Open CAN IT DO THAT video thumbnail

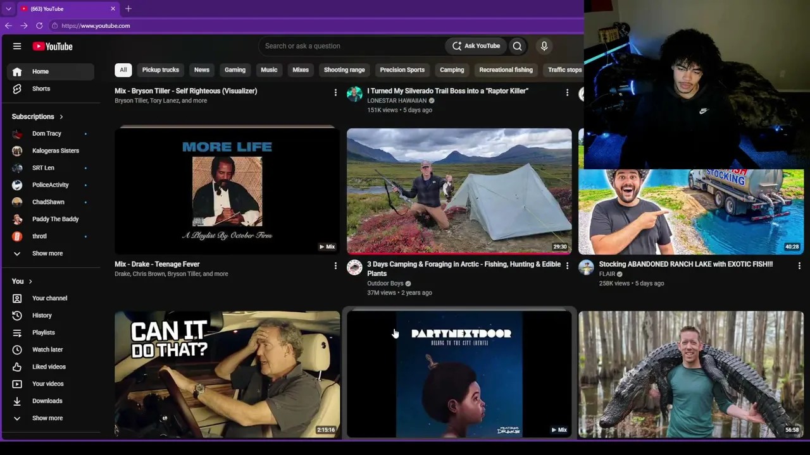tap(227, 373)
